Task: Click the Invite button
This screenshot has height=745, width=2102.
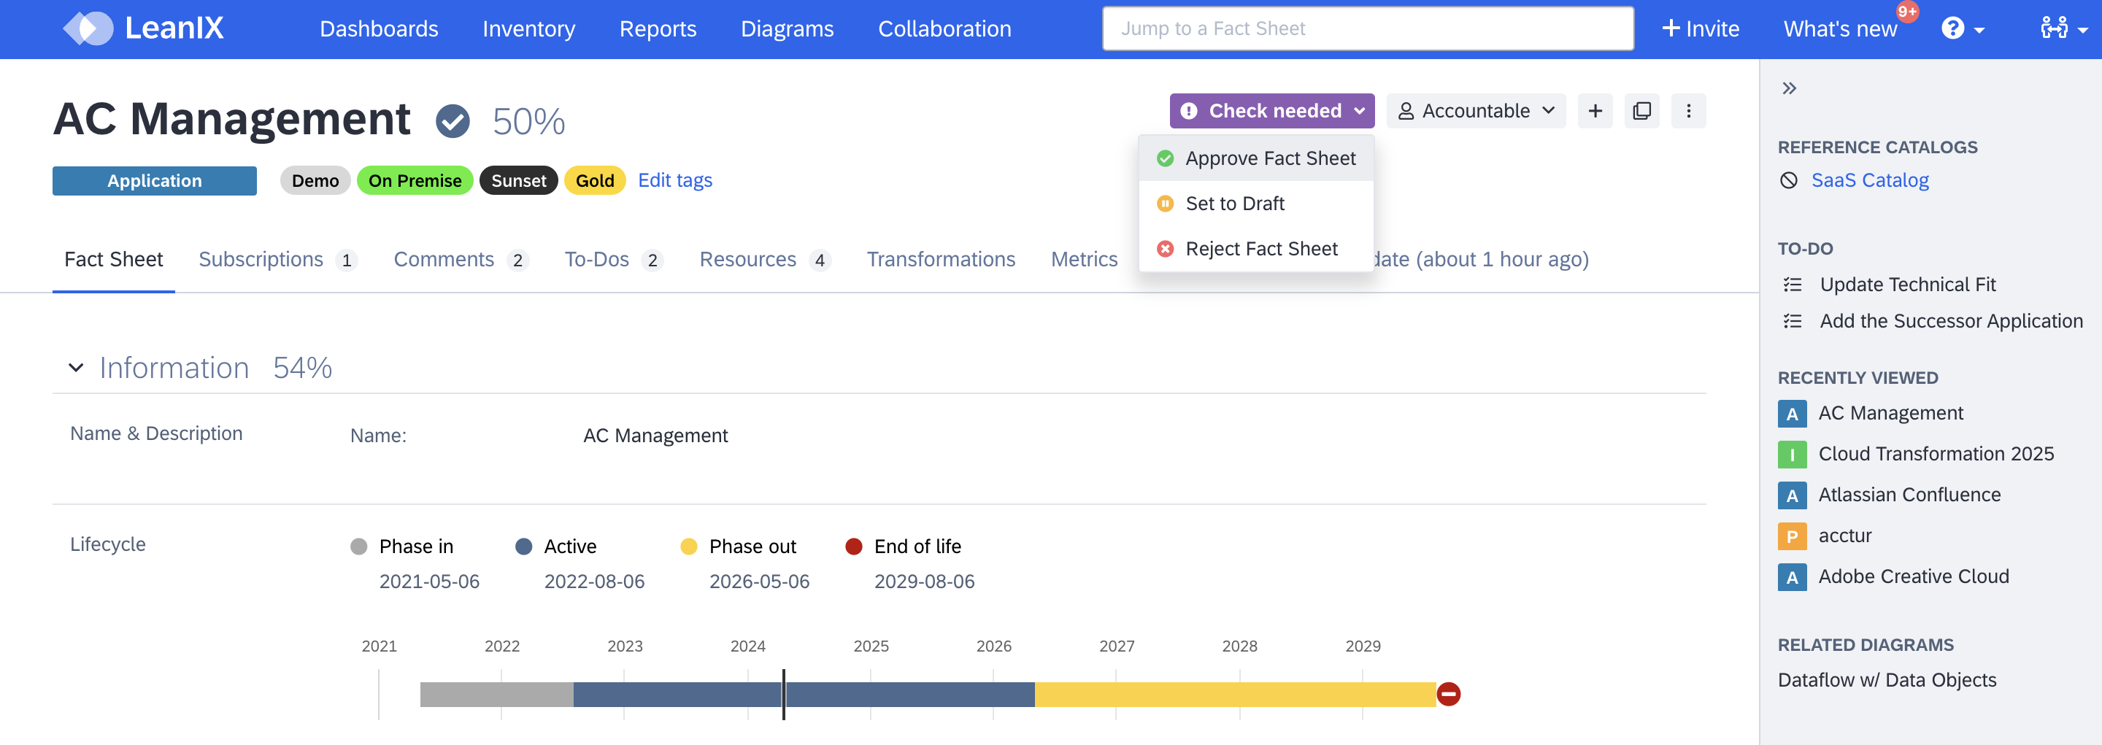Action: pyautogui.click(x=1700, y=28)
